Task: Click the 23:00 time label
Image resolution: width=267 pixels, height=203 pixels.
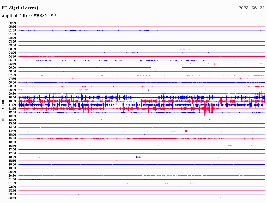Action: (x=12, y=194)
